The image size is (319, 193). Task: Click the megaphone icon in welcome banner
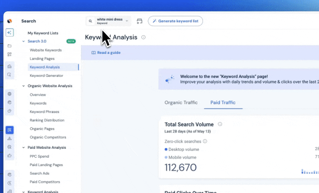pos(170,79)
